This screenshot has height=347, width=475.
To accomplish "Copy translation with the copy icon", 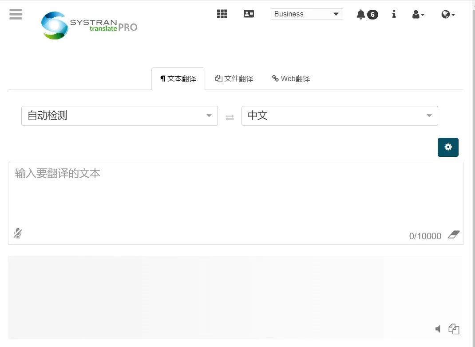I will coord(454,329).
